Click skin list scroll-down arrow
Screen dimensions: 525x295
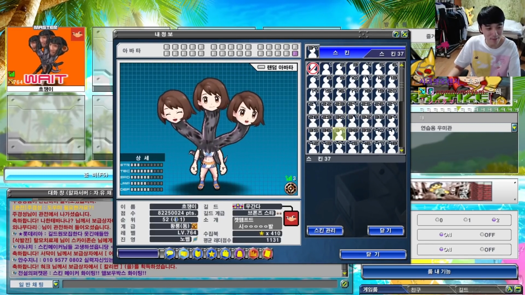pyautogui.click(x=402, y=150)
